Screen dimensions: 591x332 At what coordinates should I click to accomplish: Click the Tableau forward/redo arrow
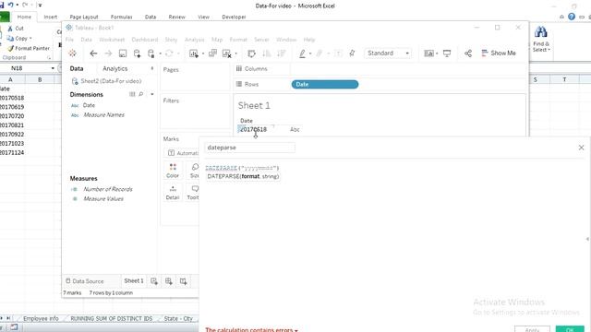point(108,53)
